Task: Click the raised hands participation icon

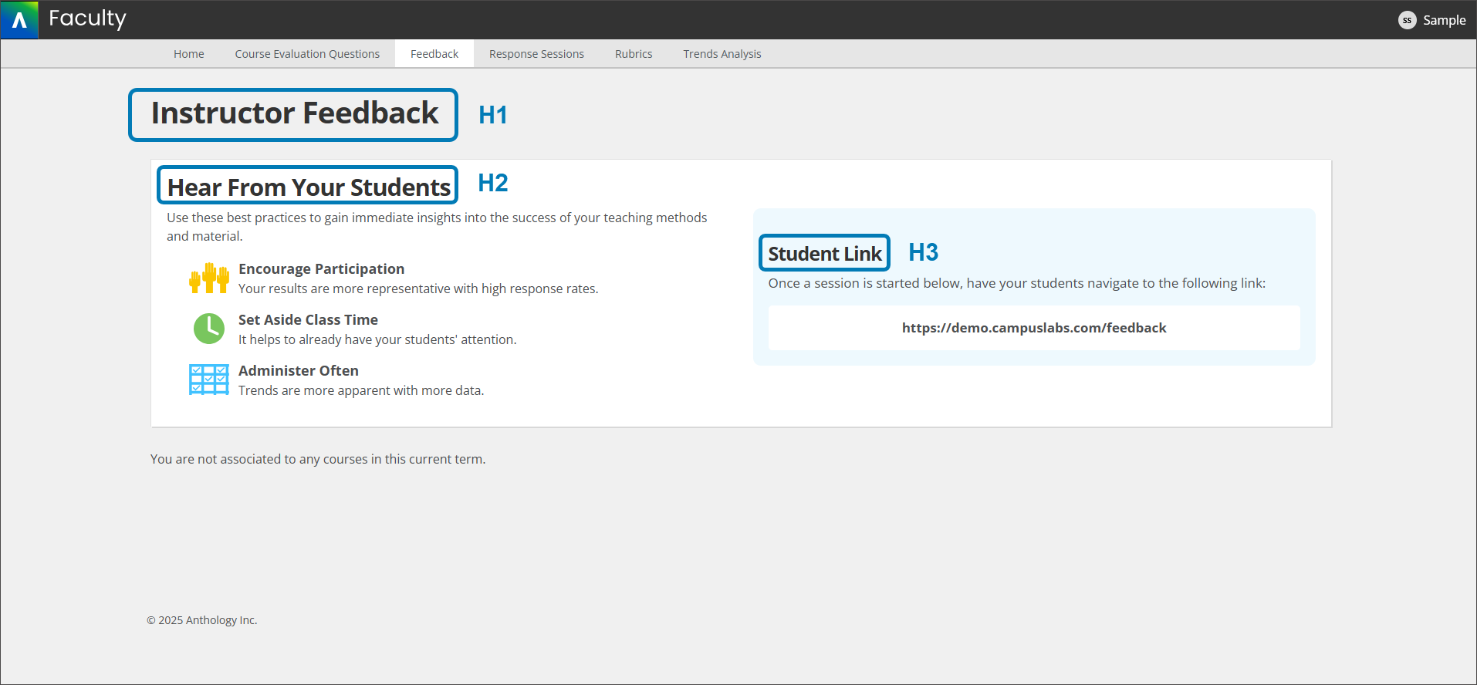Action: [209, 278]
